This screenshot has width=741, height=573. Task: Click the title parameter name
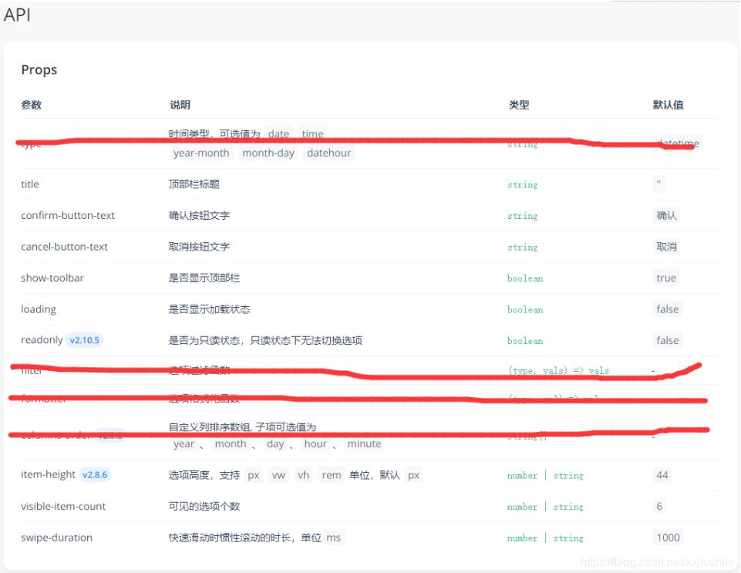tap(29, 184)
